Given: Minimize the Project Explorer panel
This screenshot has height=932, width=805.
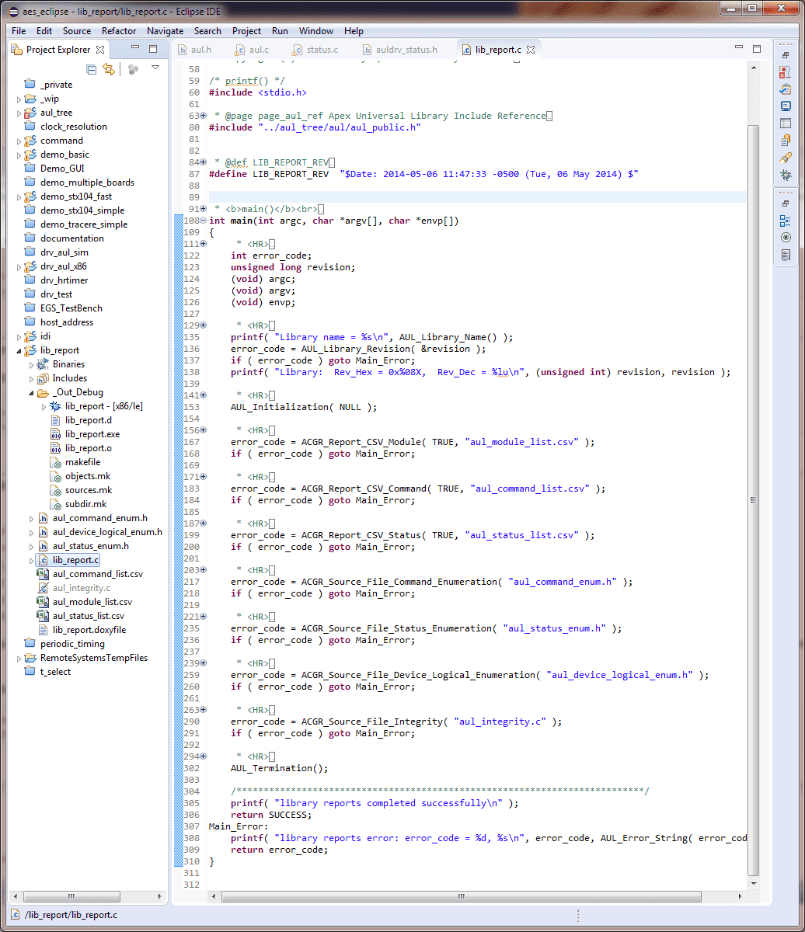Looking at the screenshot, I should point(135,48).
